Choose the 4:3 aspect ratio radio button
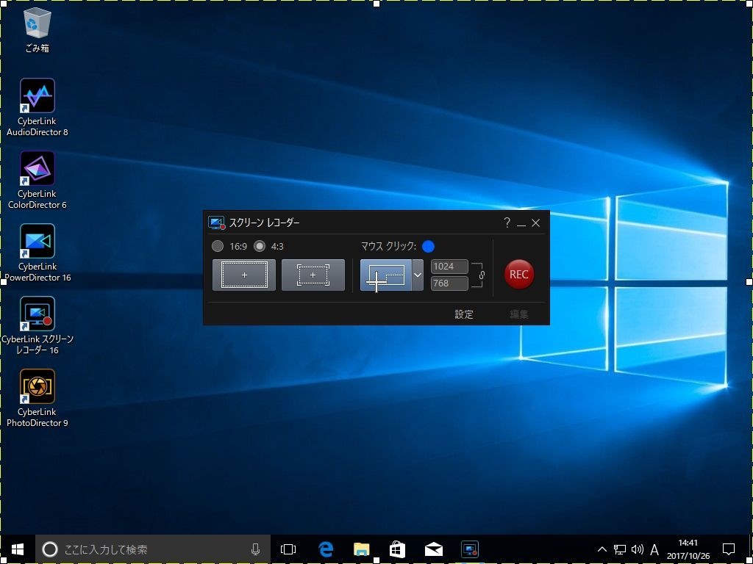 click(x=260, y=247)
